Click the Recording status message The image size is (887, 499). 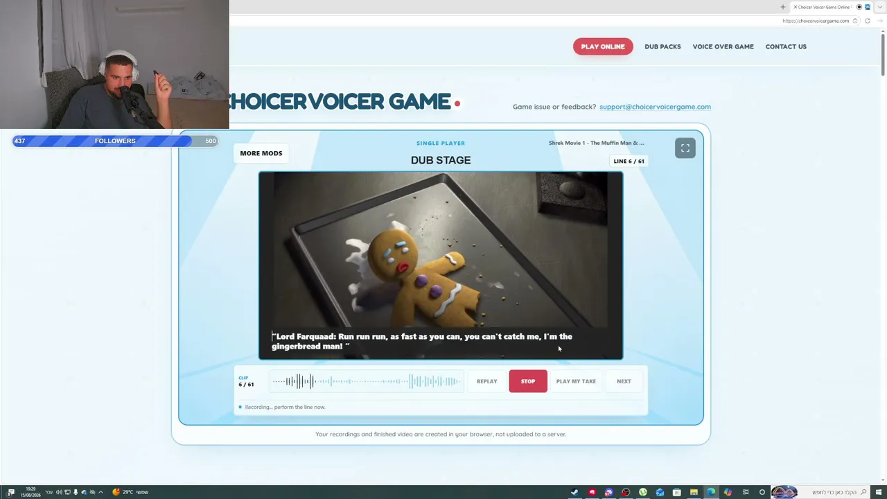point(285,407)
